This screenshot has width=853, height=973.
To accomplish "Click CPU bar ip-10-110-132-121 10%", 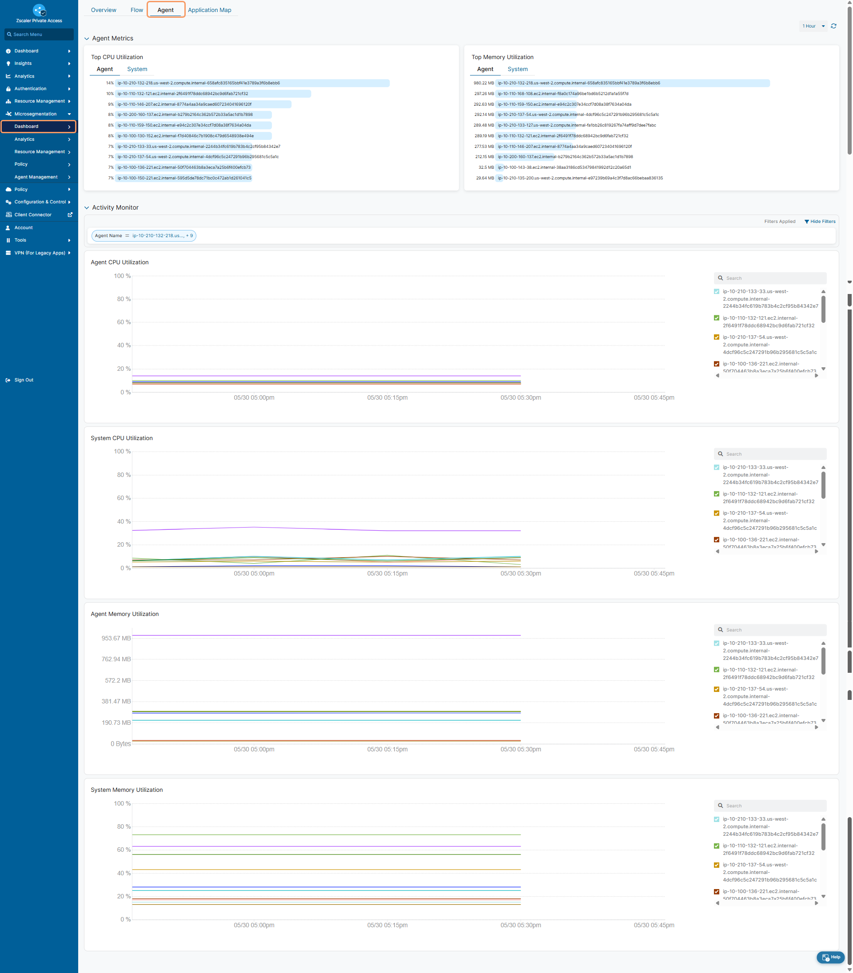I will pyautogui.click(x=213, y=94).
